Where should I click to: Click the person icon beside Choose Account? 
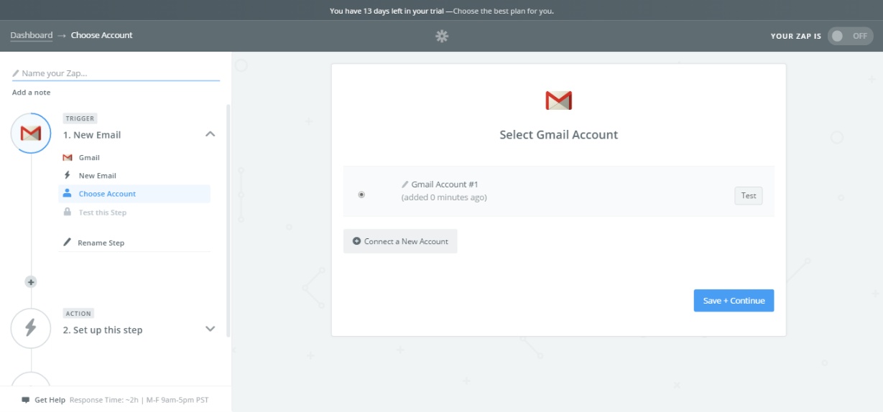(68, 193)
